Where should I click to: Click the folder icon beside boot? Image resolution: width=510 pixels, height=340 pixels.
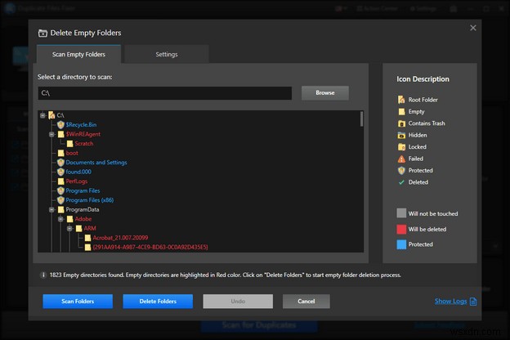click(x=60, y=153)
